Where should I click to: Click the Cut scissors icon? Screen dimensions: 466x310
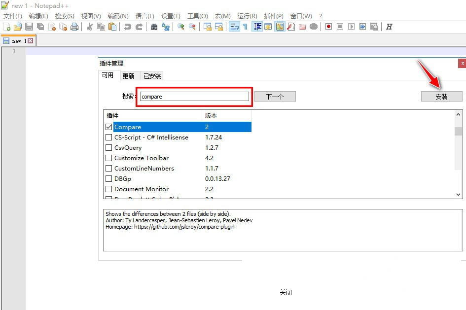[89, 27]
